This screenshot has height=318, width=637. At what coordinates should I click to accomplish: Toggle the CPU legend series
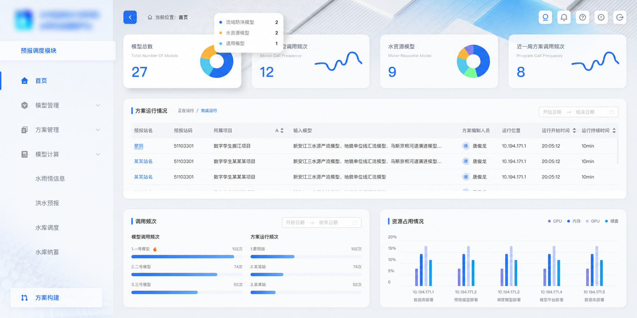(555, 221)
